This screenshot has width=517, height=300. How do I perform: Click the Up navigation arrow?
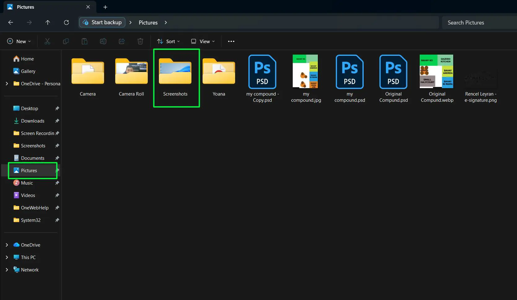click(48, 22)
